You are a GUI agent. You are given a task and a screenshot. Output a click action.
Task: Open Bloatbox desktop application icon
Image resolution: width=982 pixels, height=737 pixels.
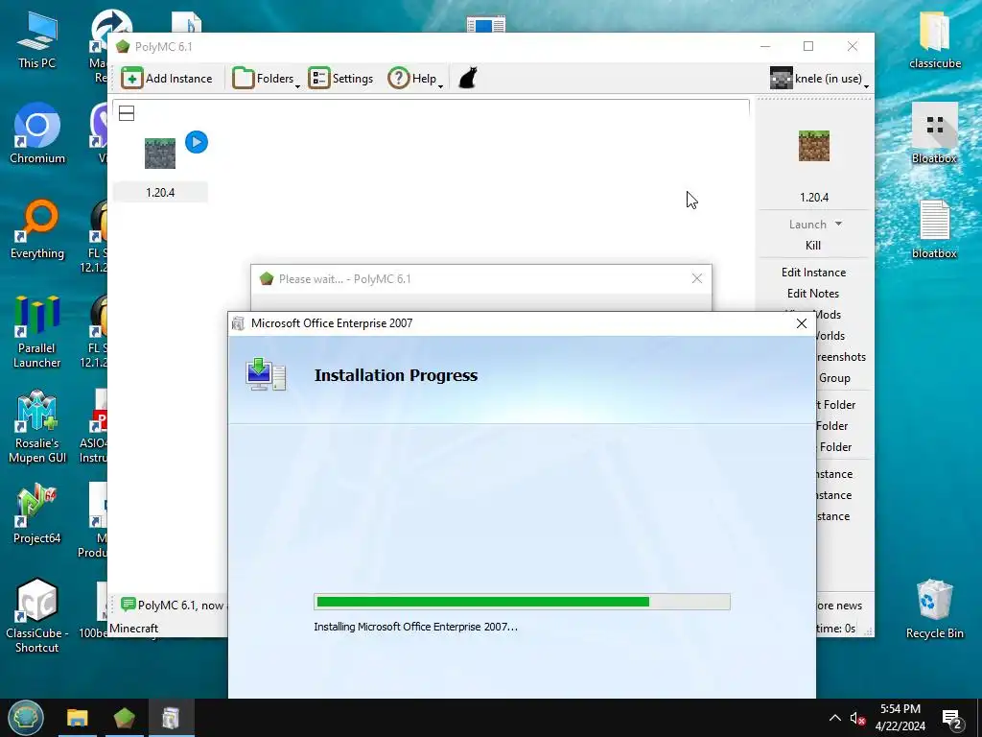(934, 132)
